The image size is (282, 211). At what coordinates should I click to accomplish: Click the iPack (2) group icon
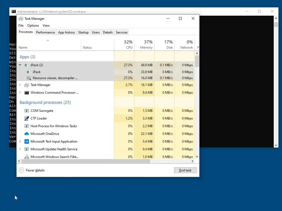(27, 65)
